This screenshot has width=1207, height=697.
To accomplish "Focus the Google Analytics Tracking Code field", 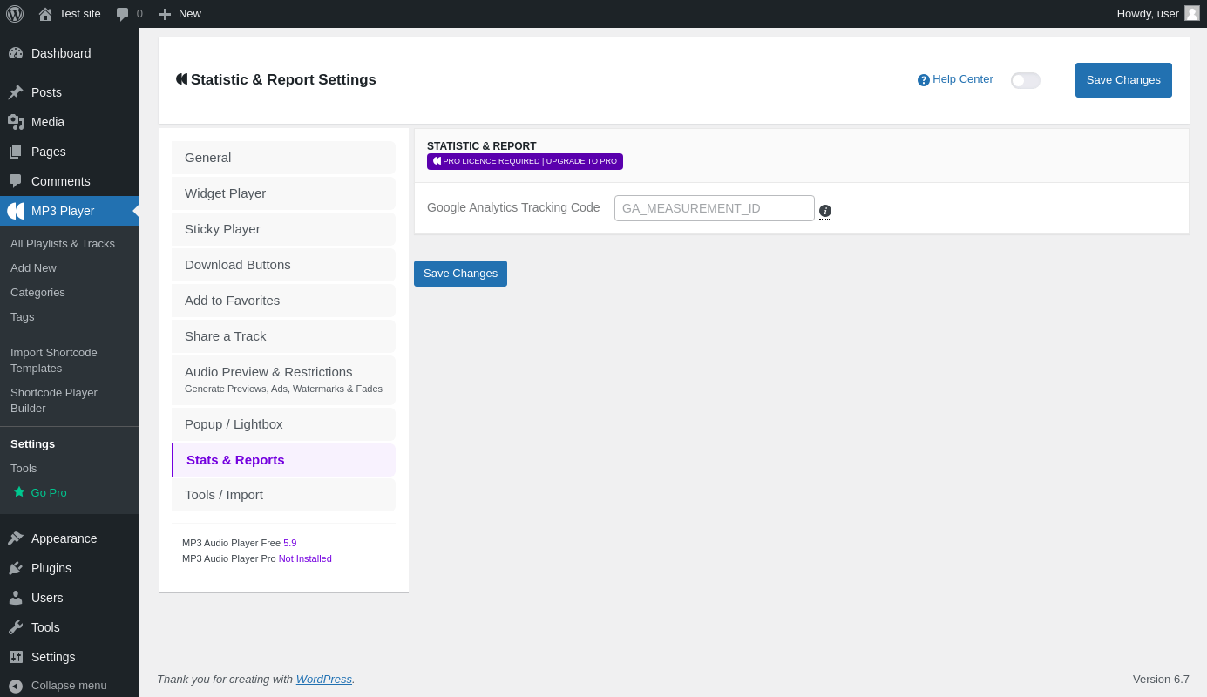I will 714,208.
